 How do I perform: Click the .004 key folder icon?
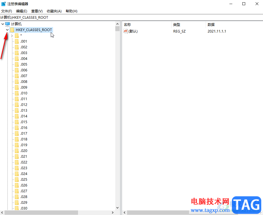[17, 59]
